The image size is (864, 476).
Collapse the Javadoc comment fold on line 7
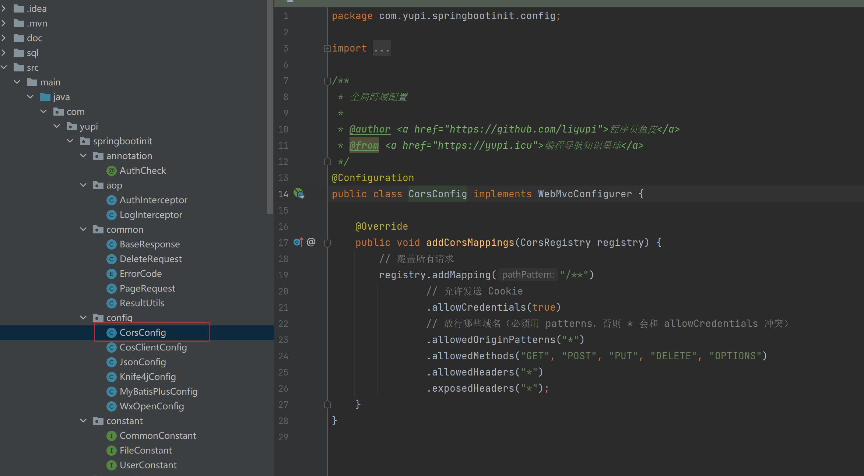(327, 81)
